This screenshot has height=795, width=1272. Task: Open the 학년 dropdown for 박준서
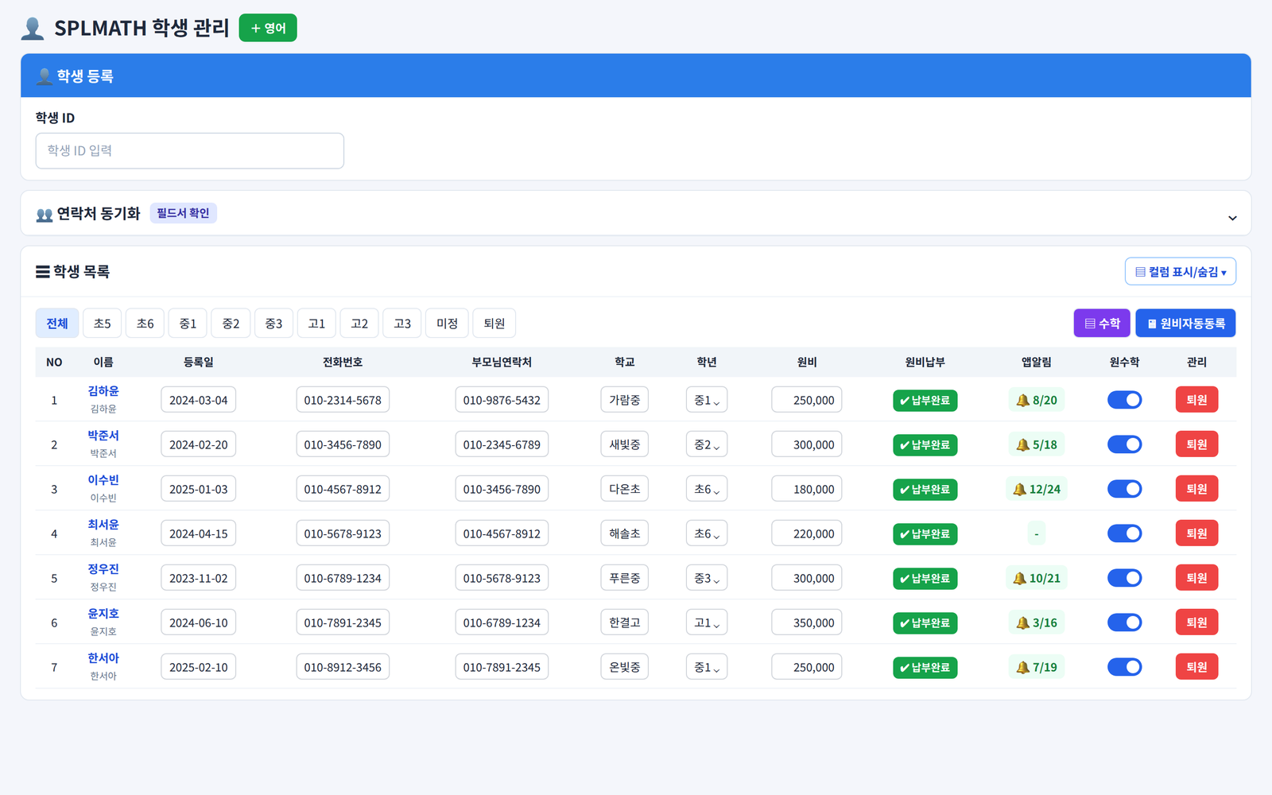[x=707, y=444]
